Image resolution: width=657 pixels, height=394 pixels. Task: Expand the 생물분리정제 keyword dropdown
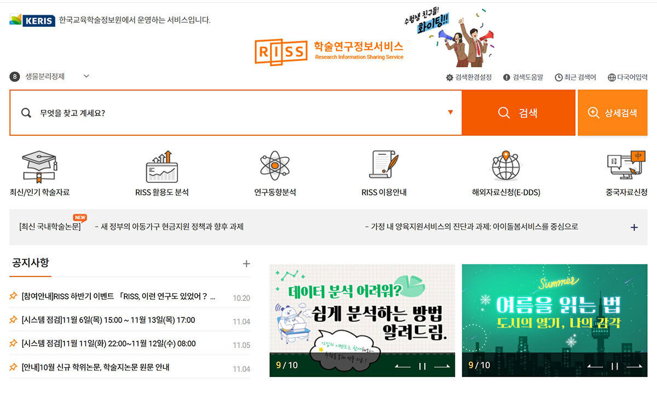[86, 76]
